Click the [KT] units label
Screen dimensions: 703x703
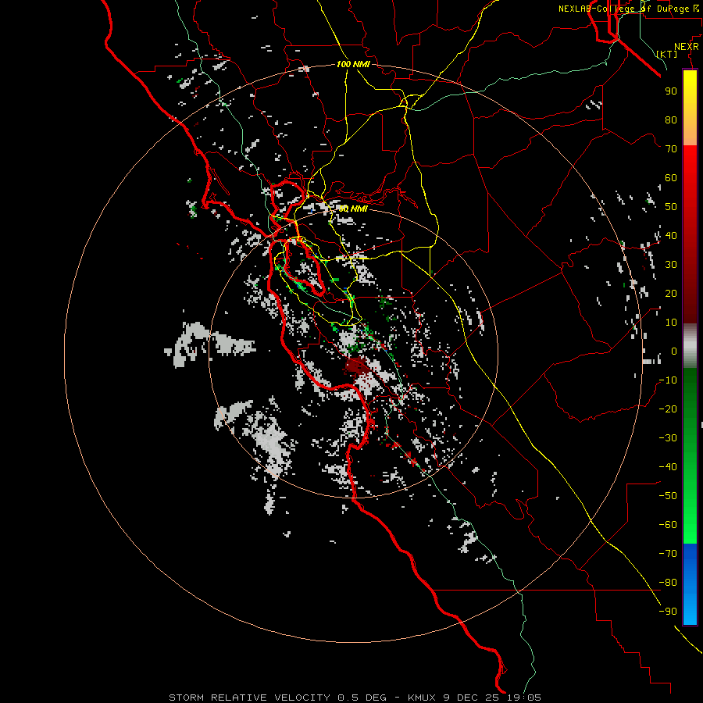[x=667, y=54]
